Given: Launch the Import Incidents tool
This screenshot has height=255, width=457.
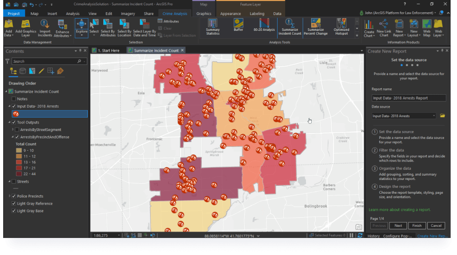Looking at the screenshot, I should (45, 28).
